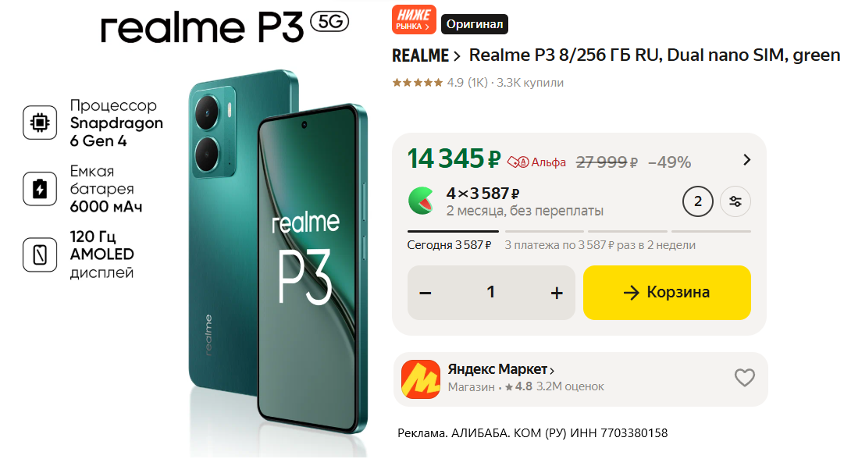Image resolution: width=844 pixels, height=459 pixels.
Task: Click the Yandex Market store logo
Action: 420,379
